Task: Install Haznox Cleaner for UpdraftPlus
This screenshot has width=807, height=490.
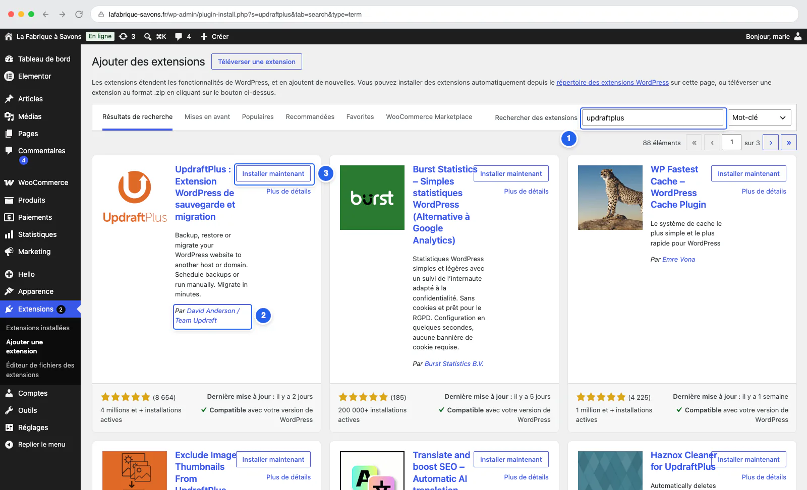Action: point(748,459)
